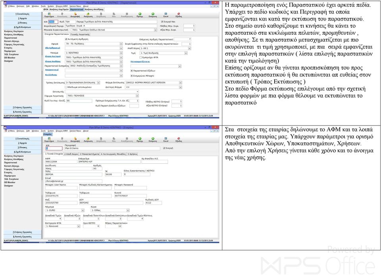Go to next record (Επόμενη) in Παραστατικά window
Screen dimensions: 381x275
(152, 14)
